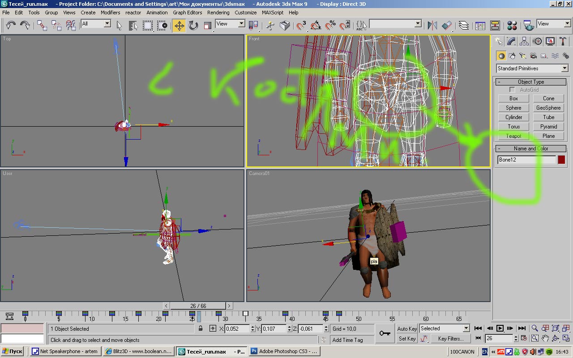Click the dark red object color swatch
The height and width of the screenshot is (358, 573).
(561, 160)
